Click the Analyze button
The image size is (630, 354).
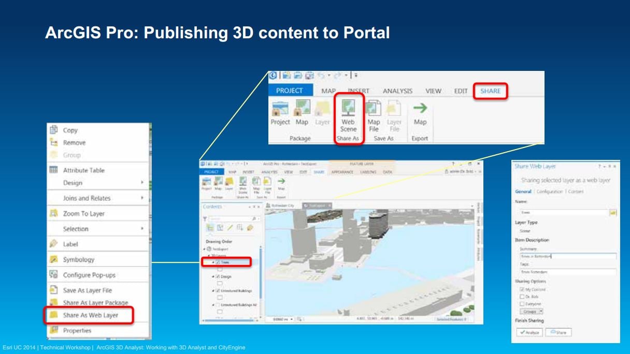point(529,332)
